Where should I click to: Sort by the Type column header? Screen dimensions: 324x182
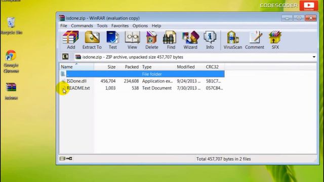(x=158, y=67)
